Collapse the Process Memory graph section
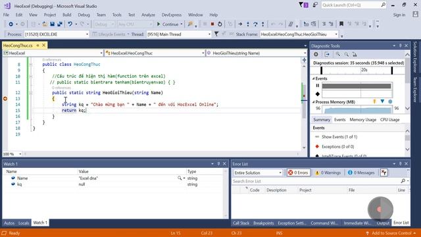421x237 pixels. (x=314, y=102)
